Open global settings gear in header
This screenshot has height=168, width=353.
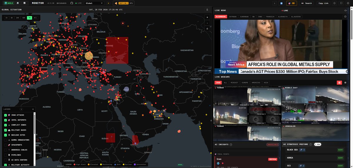click(348, 3)
